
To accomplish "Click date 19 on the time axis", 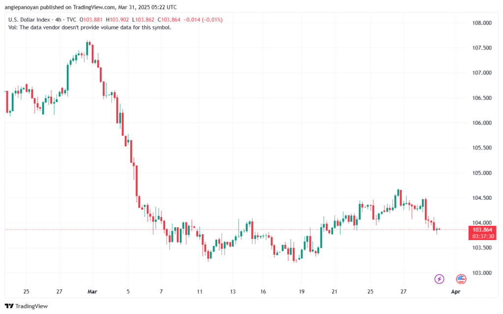I will tap(302, 291).
